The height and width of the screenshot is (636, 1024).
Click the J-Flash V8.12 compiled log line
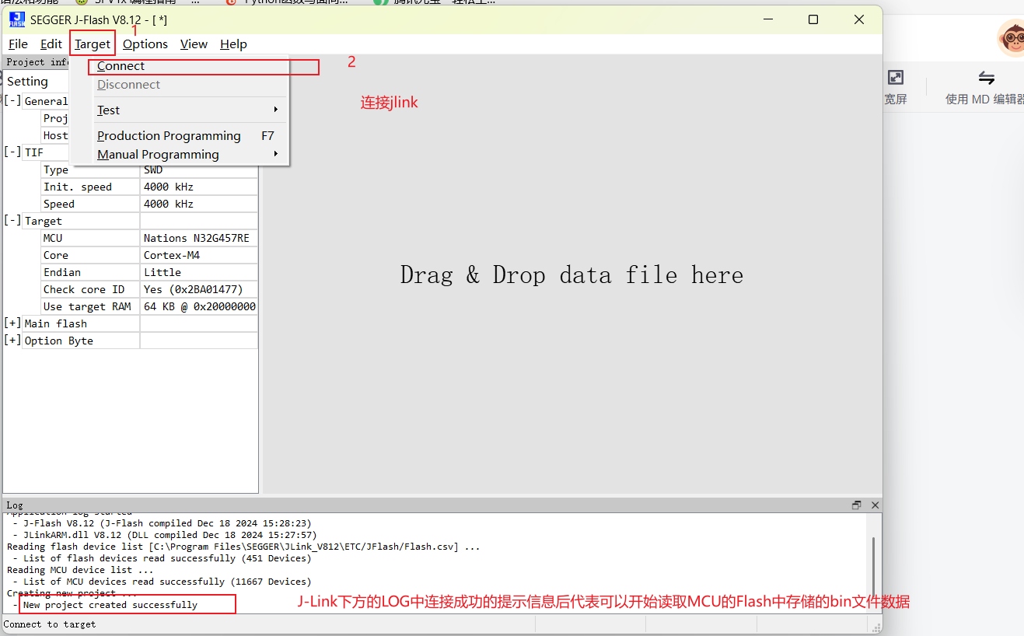point(167,523)
